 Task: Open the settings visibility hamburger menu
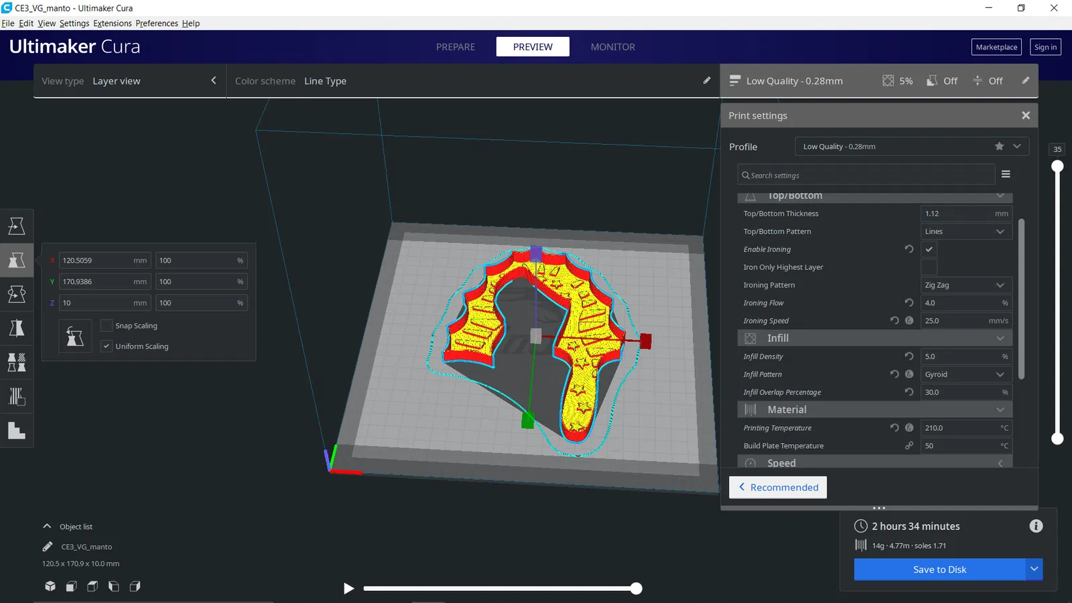1006,174
